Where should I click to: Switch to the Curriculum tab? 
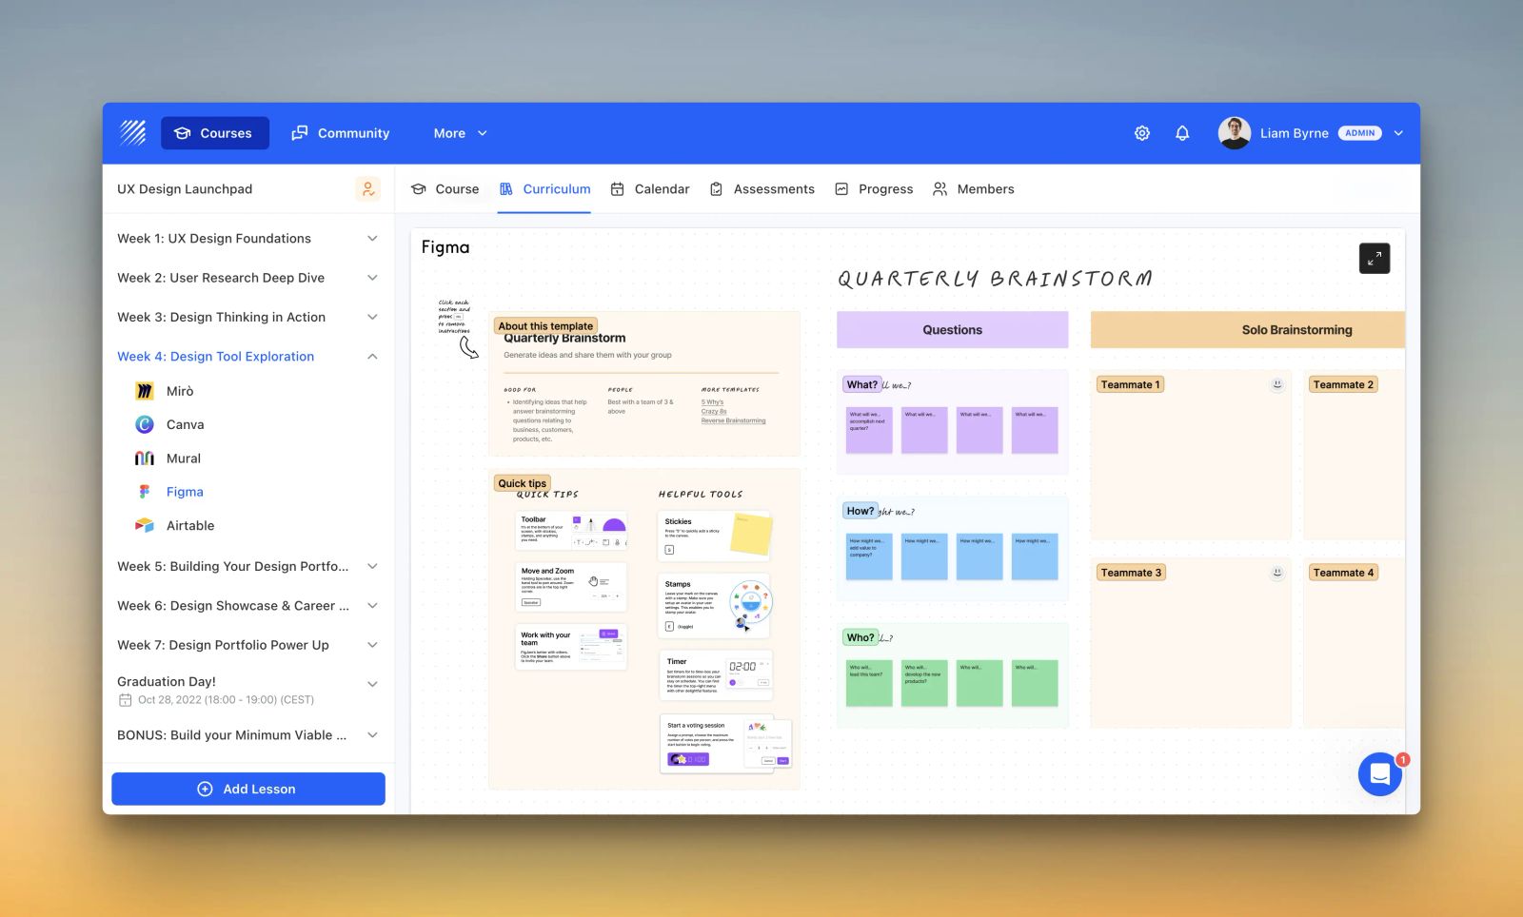tap(544, 189)
